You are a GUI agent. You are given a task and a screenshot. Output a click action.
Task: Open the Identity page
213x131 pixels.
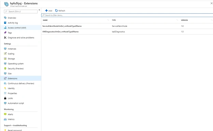(x=11, y=88)
